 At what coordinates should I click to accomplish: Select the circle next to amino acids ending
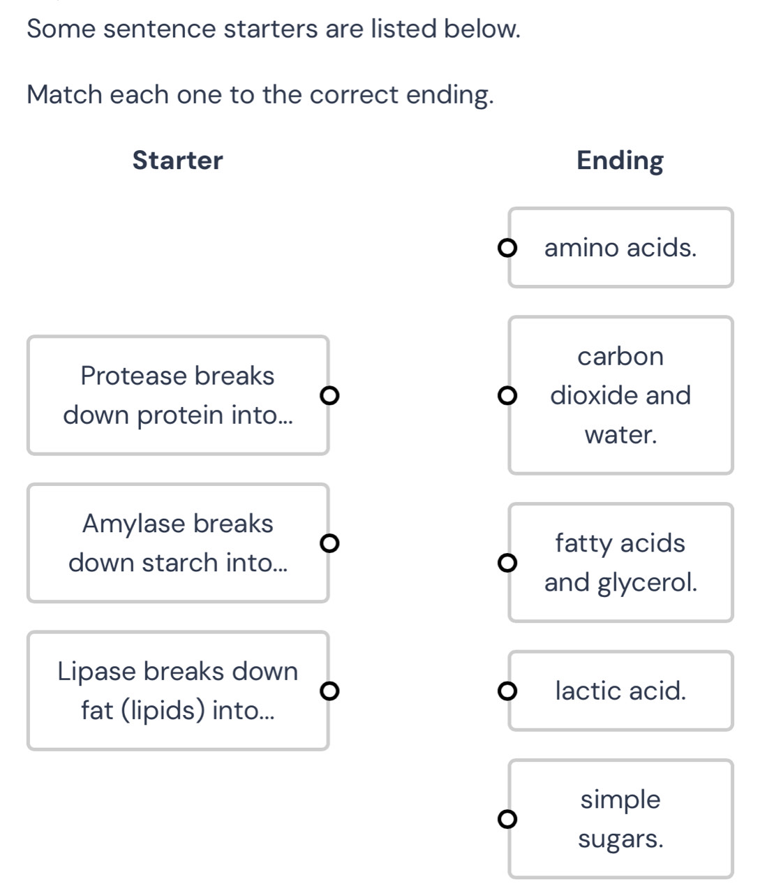(508, 247)
